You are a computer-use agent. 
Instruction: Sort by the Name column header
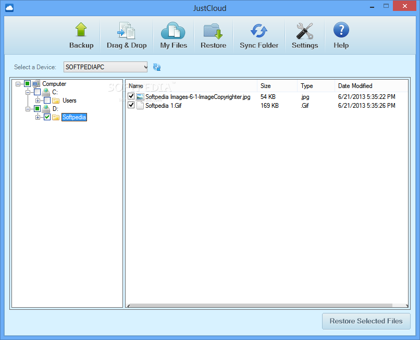pos(192,86)
